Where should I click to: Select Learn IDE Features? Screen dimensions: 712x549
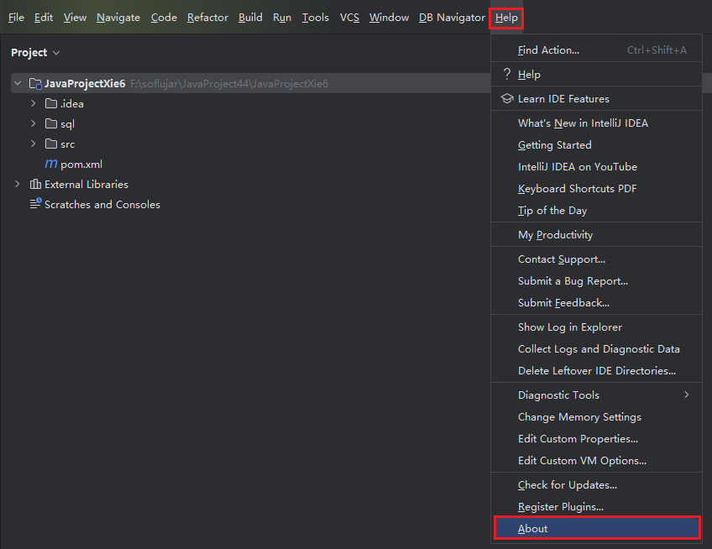[596, 98]
